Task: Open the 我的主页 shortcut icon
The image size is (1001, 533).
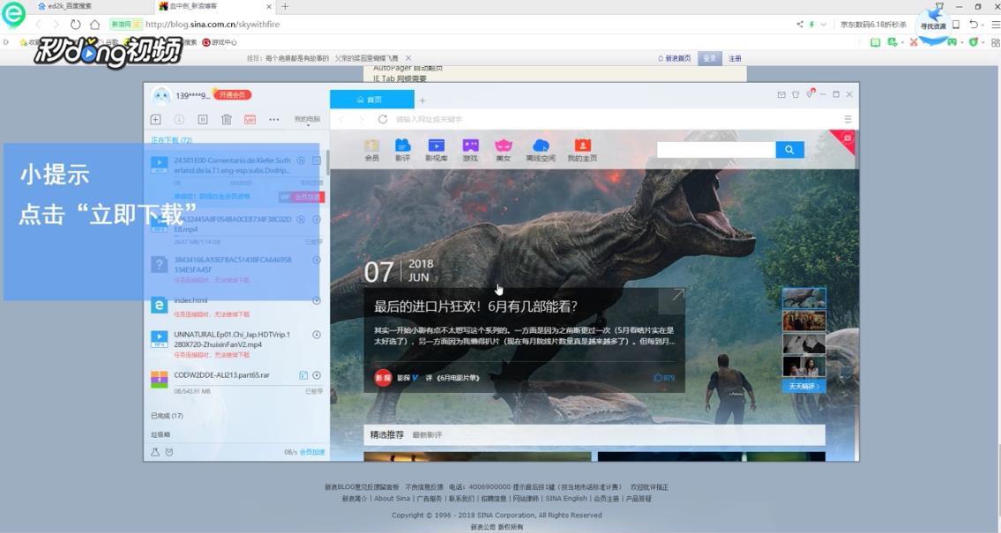Action: click(582, 151)
